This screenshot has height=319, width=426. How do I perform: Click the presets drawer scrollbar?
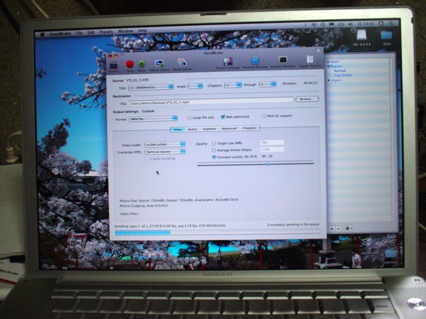(x=393, y=140)
